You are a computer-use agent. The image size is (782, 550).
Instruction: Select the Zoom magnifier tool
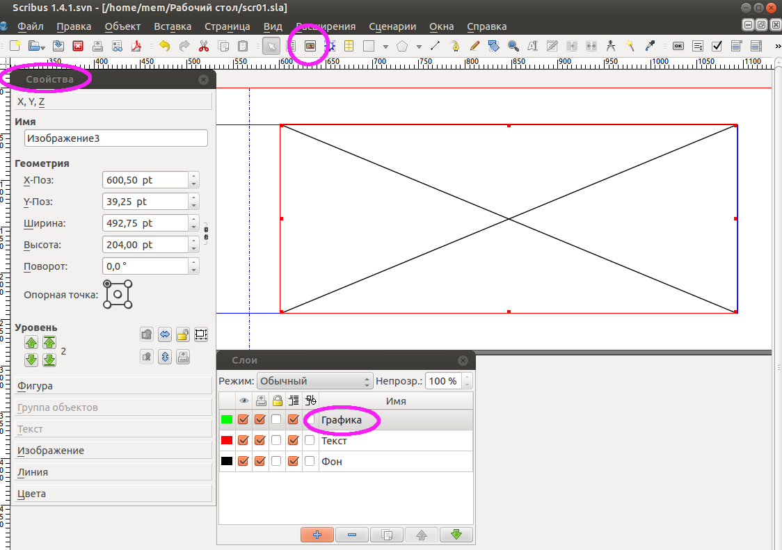[513, 47]
